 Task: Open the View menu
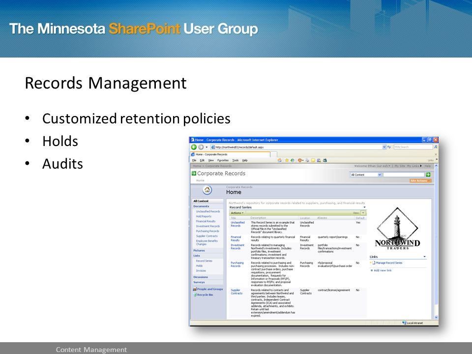(211, 160)
